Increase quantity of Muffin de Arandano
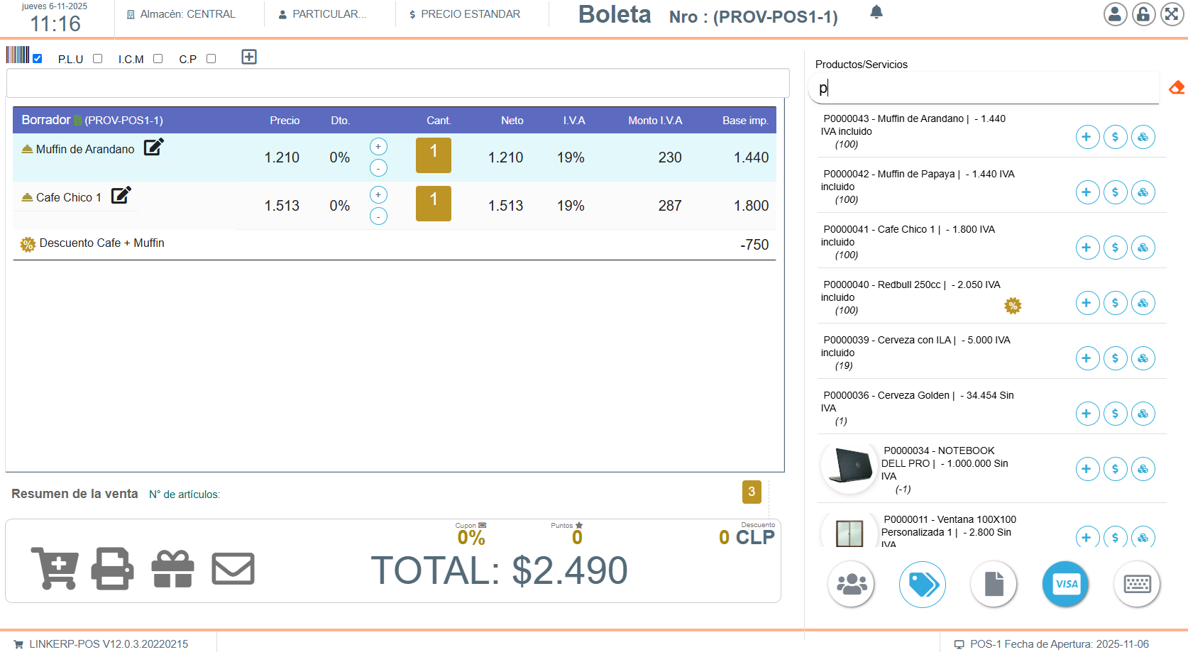The image size is (1188, 652). click(x=378, y=147)
